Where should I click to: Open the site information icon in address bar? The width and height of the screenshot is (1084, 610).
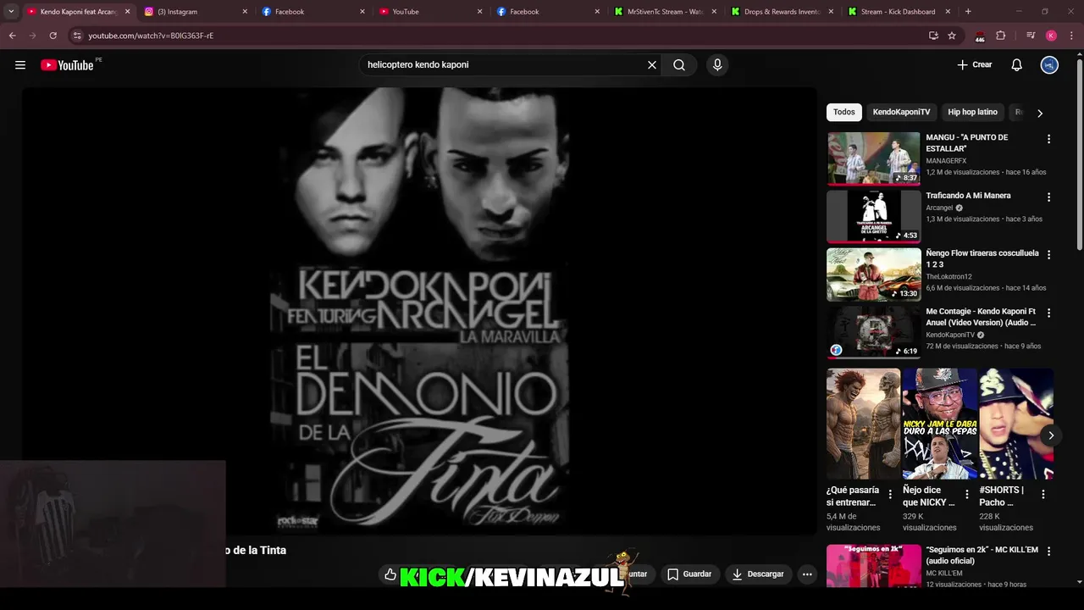point(77,36)
